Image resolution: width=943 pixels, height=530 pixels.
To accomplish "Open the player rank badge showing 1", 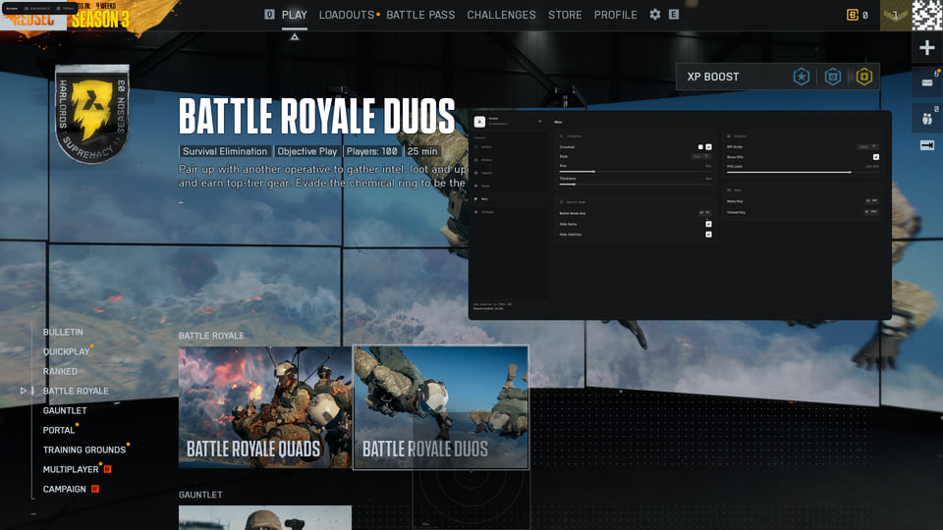I will (896, 15).
